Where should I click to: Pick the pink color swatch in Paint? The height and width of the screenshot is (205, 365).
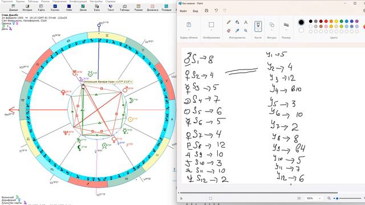[x=326, y=26]
